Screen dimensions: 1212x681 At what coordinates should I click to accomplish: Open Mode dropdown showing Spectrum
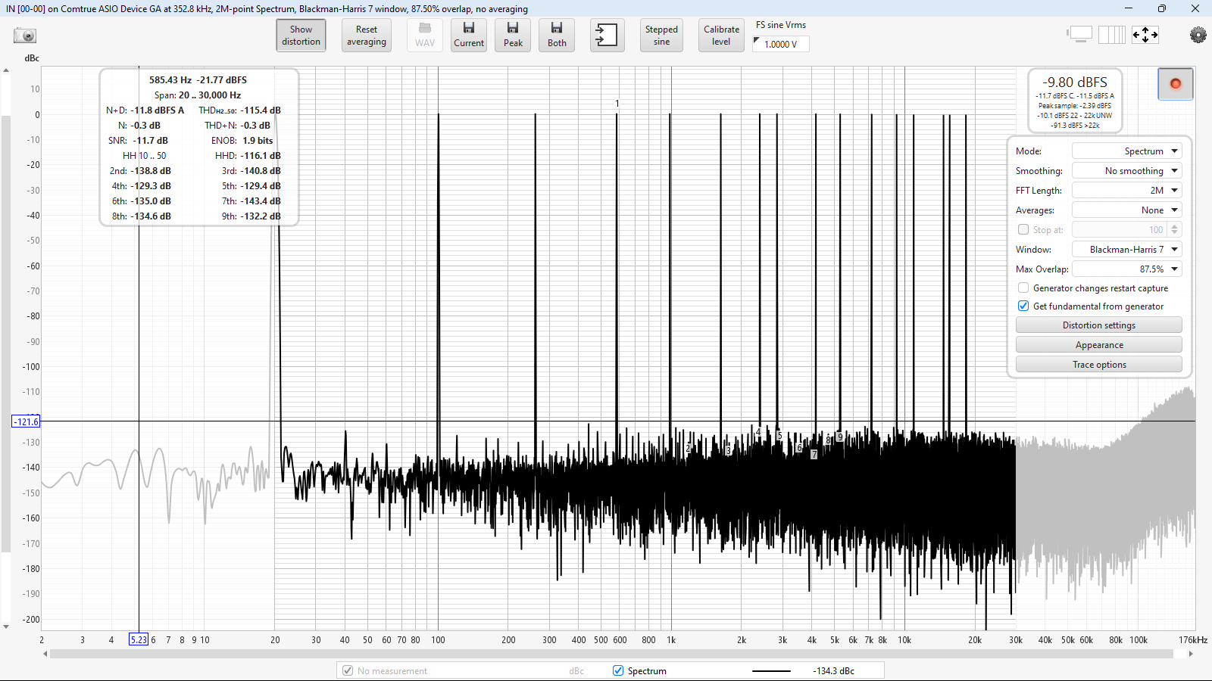(x=1126, y=151)
